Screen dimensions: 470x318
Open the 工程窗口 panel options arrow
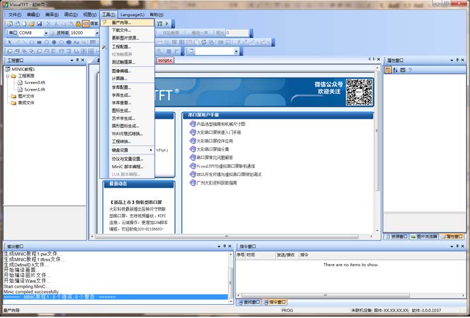pos(72,60)
